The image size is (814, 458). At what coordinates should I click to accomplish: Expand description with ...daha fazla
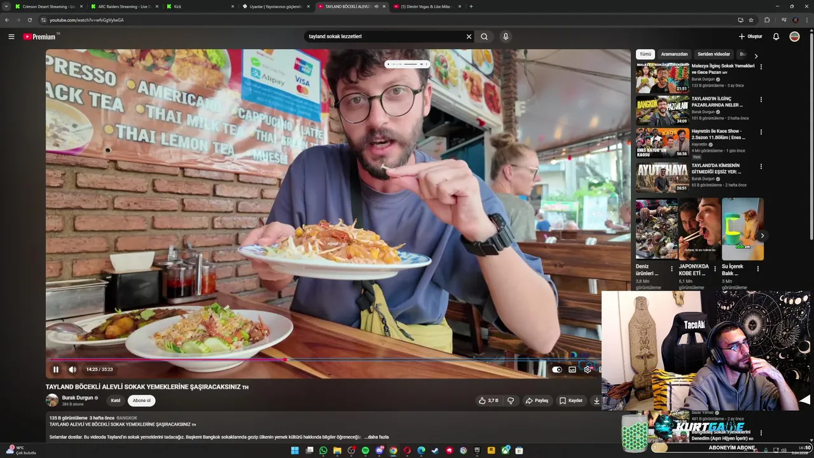(x=376, y=437)
